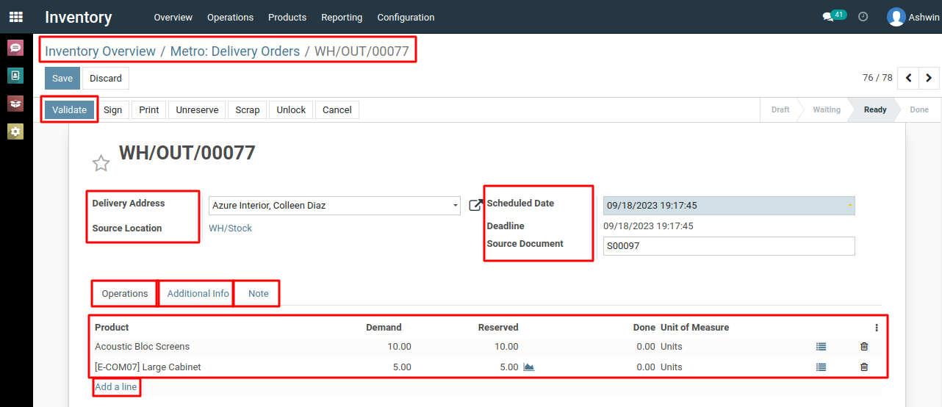942x407 pixels.
Task: Open the activities clock icon
Action: [x=863, y=16]
